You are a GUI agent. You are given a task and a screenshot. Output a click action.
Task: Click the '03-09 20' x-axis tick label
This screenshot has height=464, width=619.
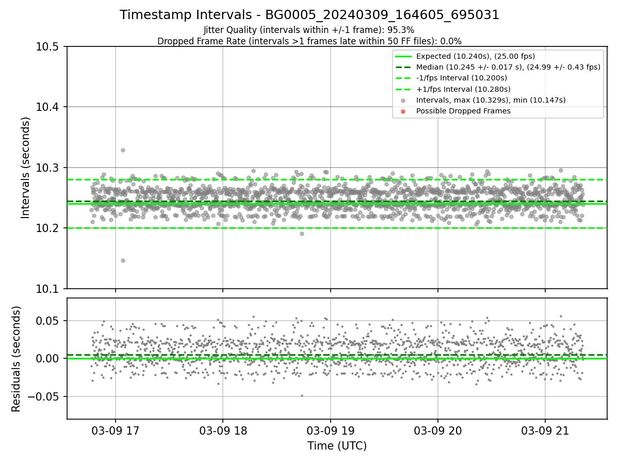click(x=437, y=431)
